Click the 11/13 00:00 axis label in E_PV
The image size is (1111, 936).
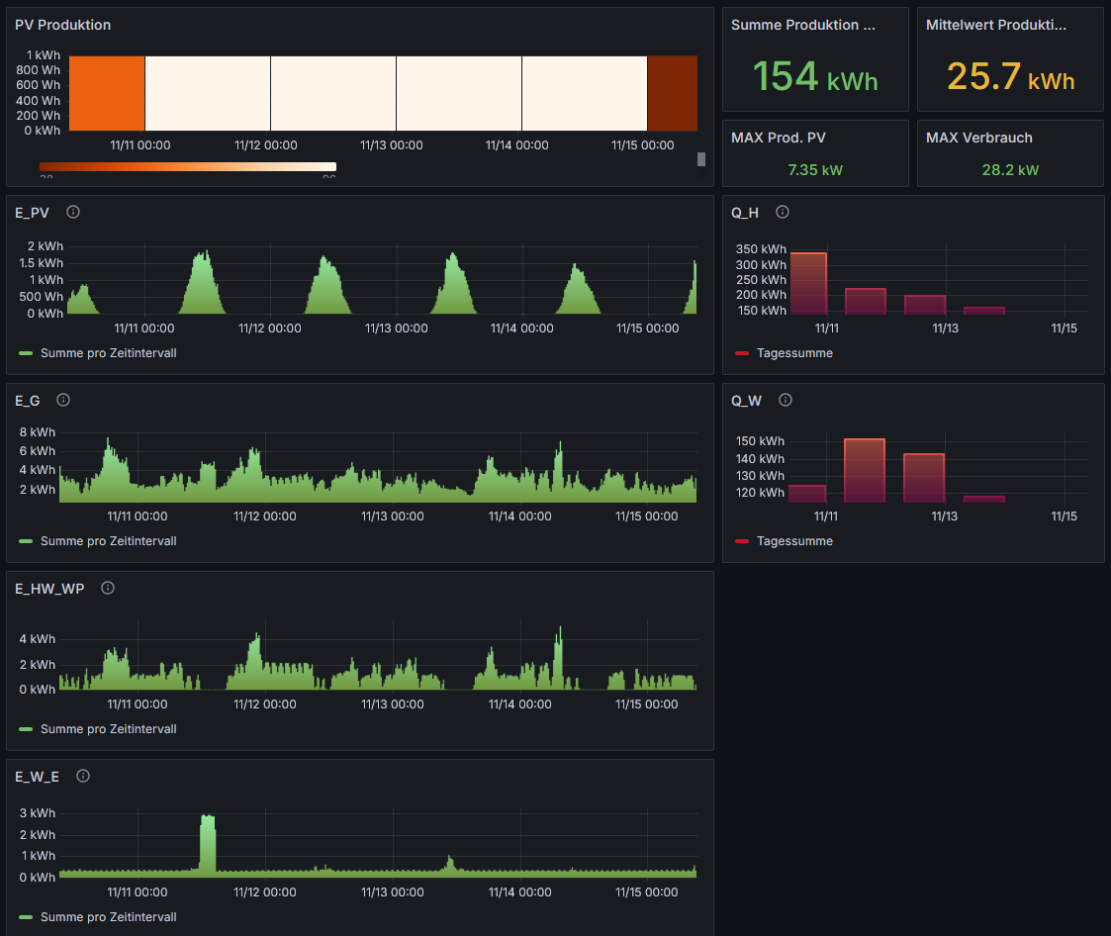click(396, 328)
